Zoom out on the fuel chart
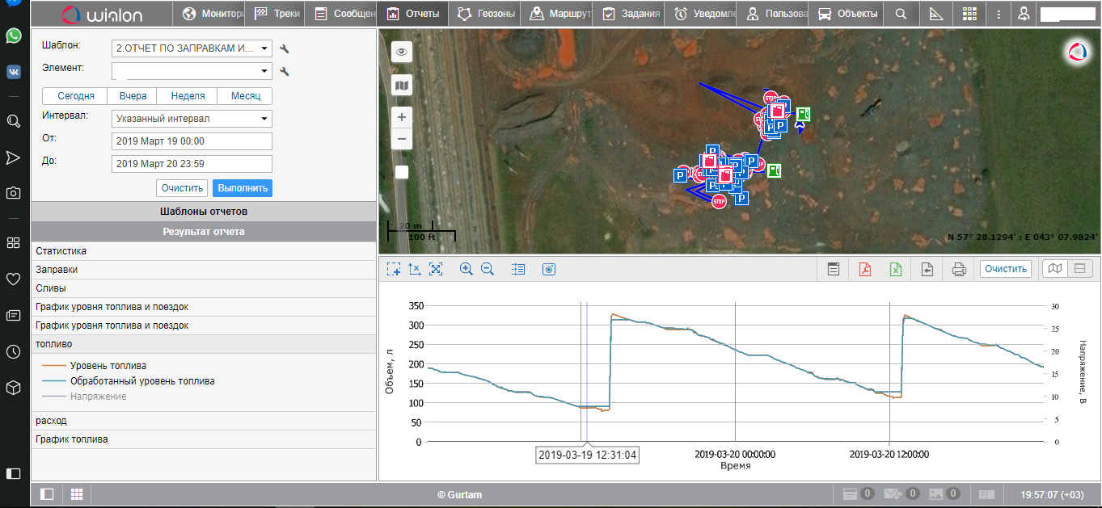1102x508 pixels. pyautogui.click(x=488, y=270)
